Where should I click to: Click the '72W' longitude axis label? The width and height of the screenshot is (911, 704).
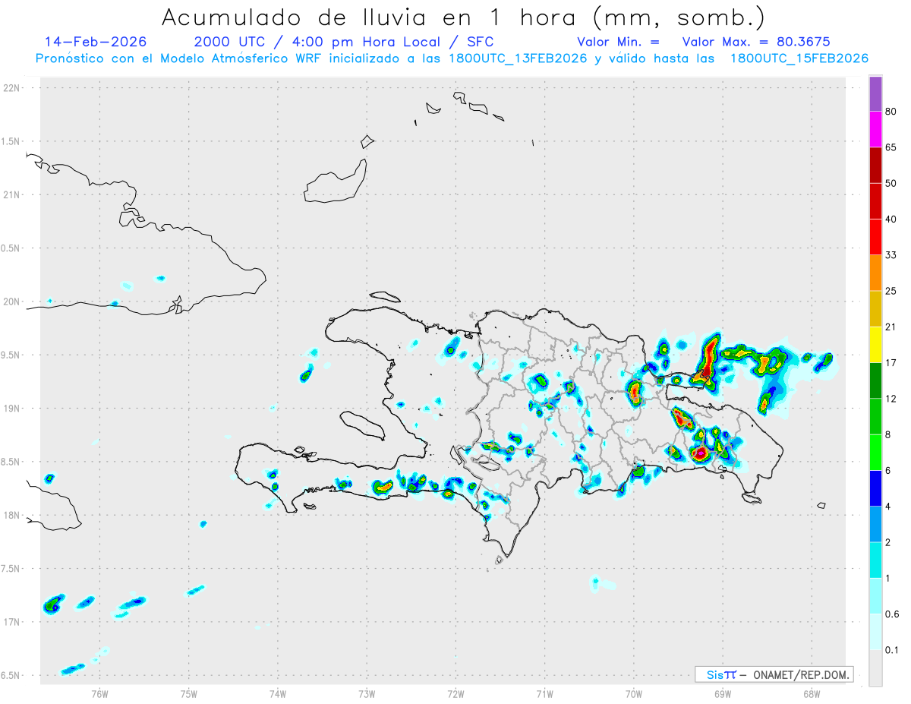[x=455, y=694]
